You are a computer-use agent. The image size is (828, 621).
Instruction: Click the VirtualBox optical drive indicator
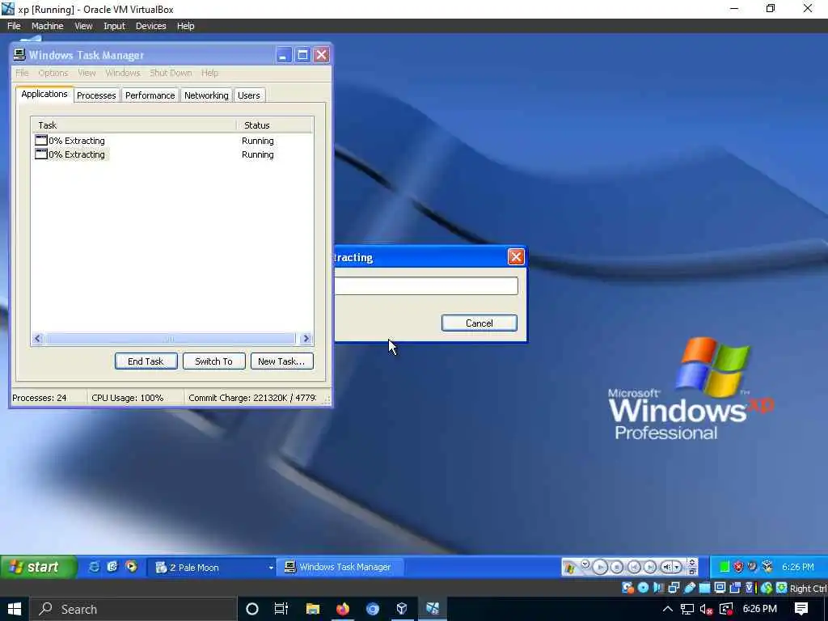pos(643,588)
